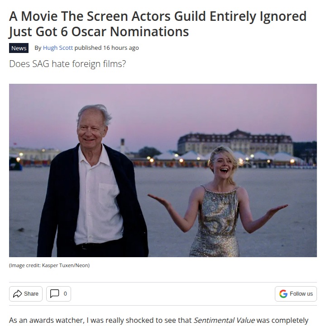Click the horizontal divider above the Share button

coord(163,282)
